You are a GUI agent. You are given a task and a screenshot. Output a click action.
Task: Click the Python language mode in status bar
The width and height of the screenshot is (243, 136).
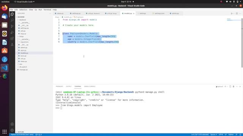[x=231, y=134]
